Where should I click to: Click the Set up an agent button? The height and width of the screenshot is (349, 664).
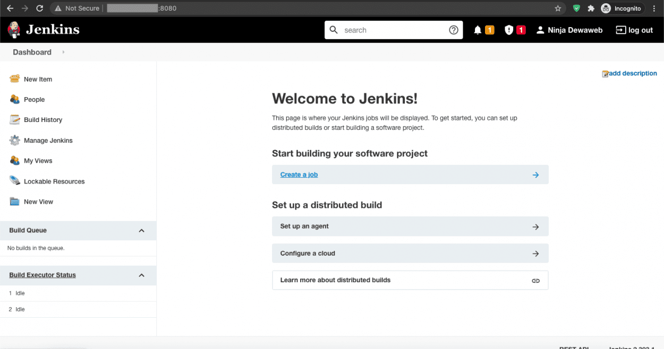[410, 226]
